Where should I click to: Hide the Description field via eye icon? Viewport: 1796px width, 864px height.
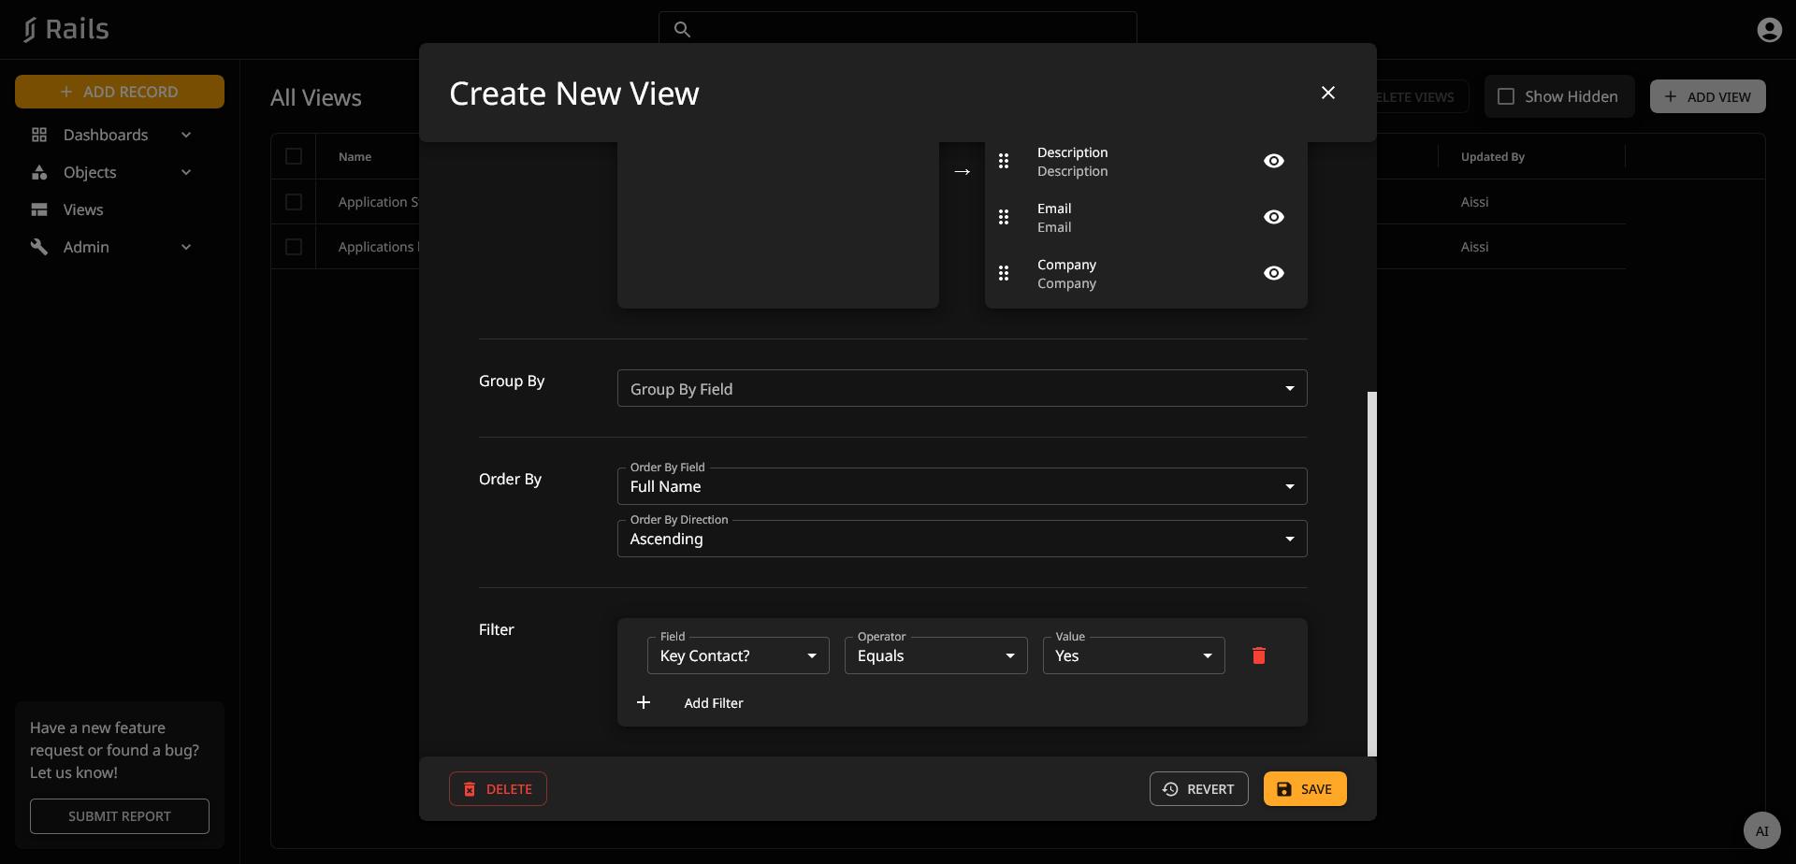click(1273, 161)
